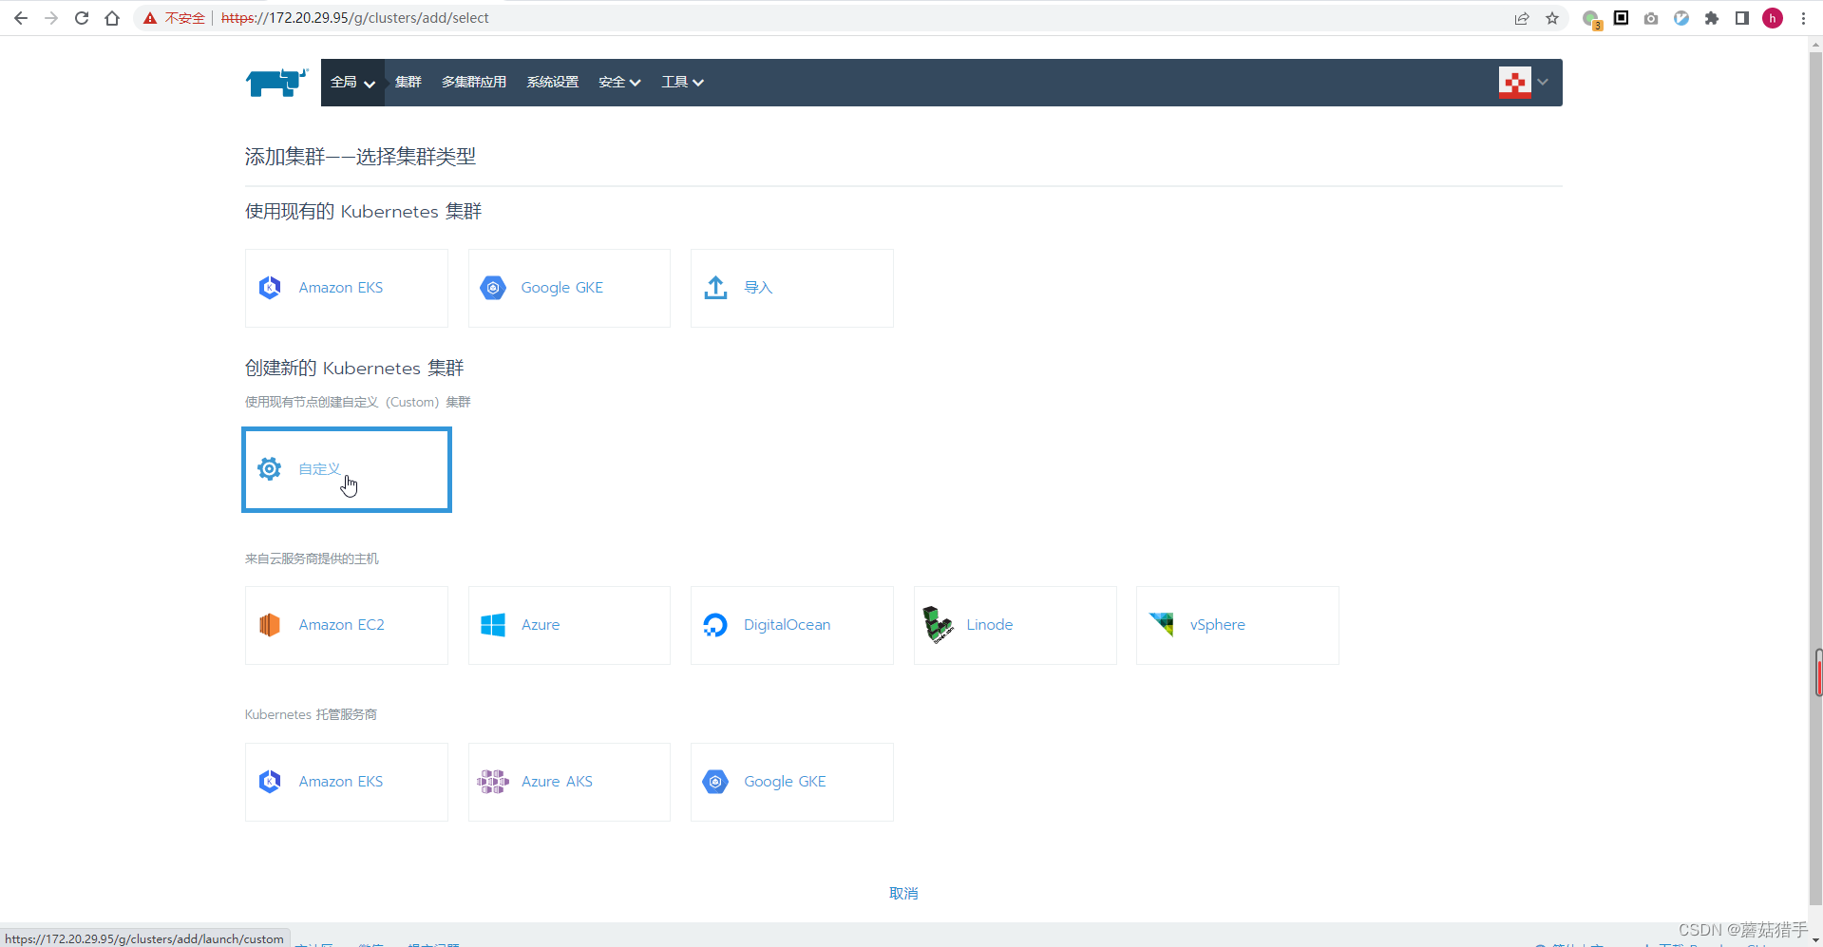Open the 多集群应用 menu item
This screenshot has height=947, width=1823.
point(474,83)
